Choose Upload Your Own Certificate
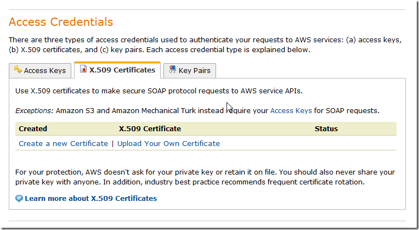This screenshot has height=230, width=419. pos(168,143)
